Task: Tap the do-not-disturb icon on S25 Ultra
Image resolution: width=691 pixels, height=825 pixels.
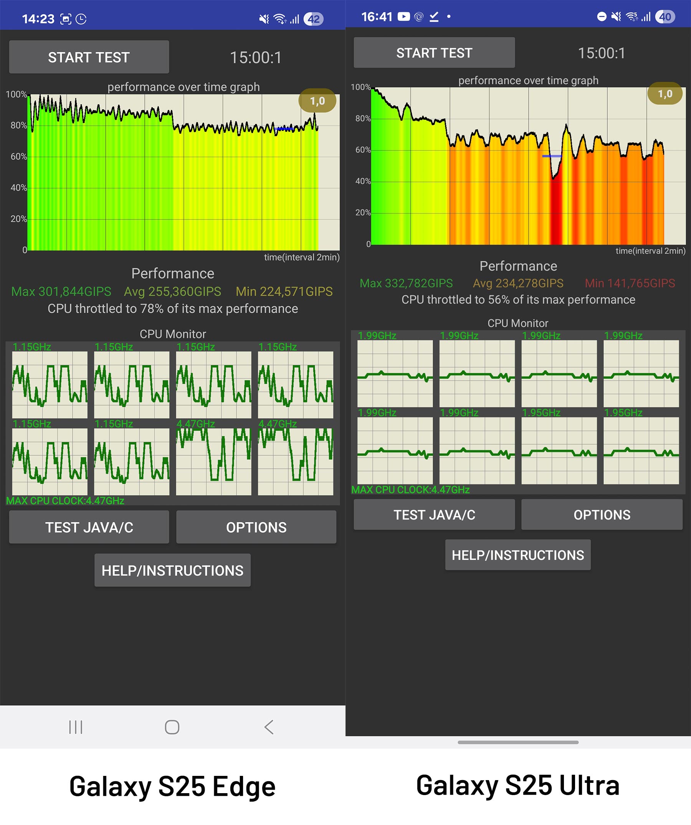Action: pyautogui.click(x=602, y=16)
